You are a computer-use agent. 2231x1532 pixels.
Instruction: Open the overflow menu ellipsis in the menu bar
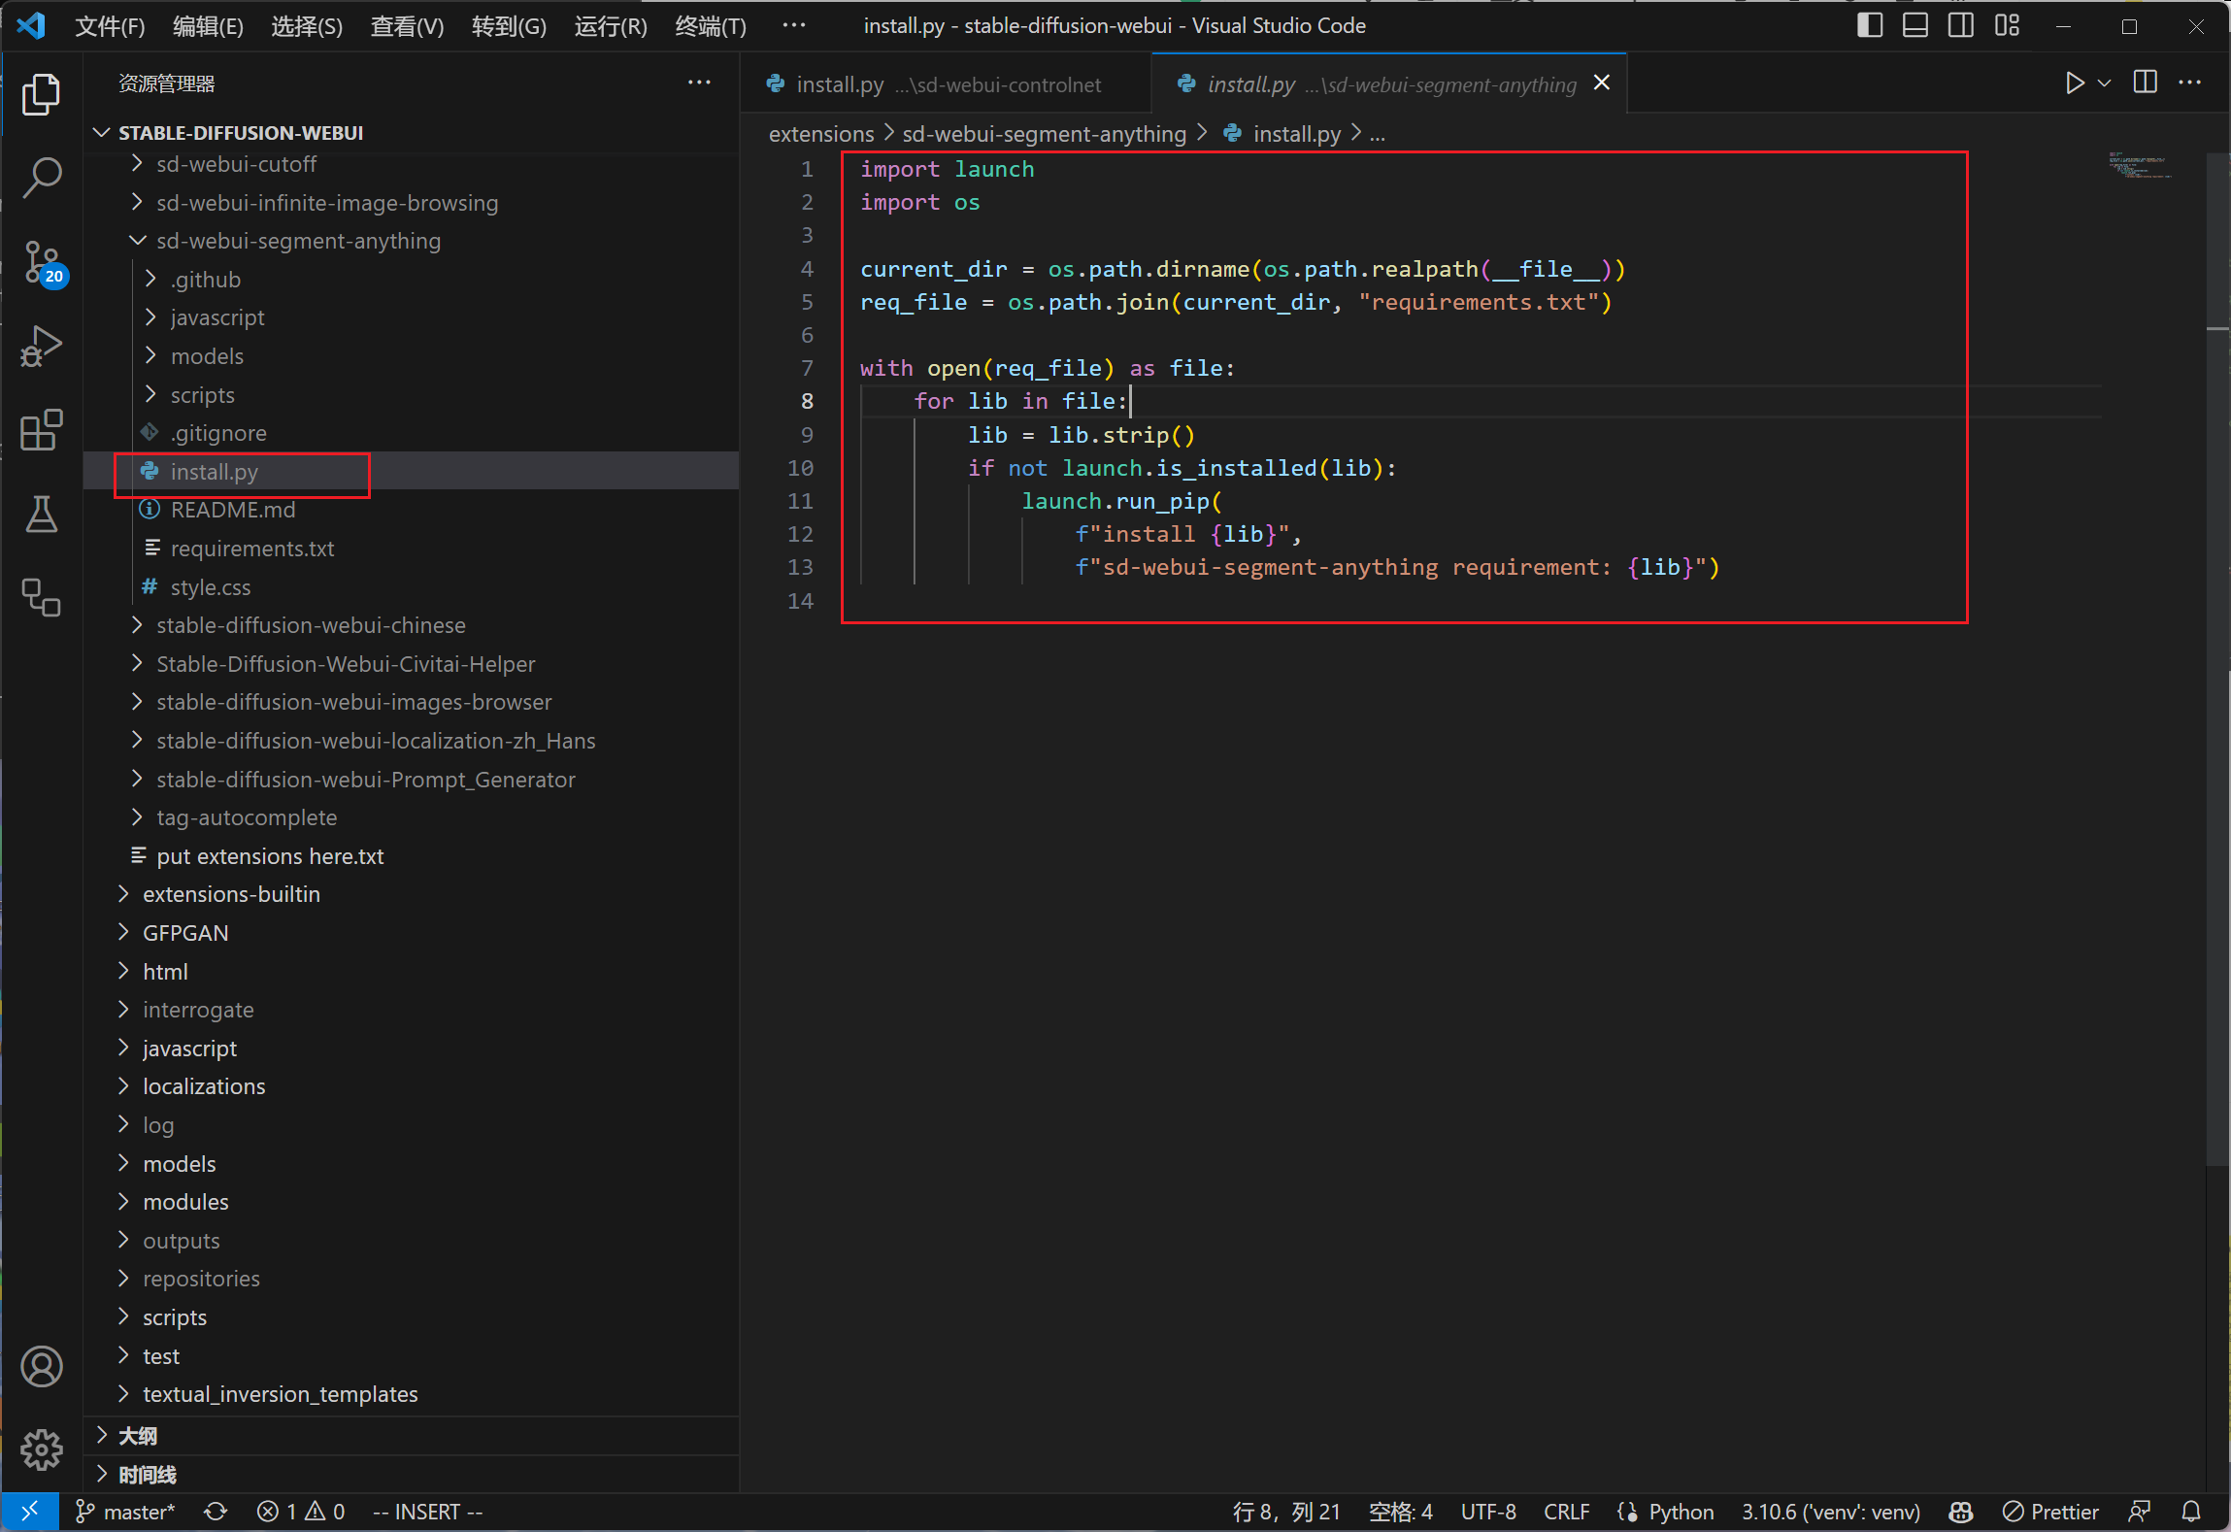pos(793,26)
